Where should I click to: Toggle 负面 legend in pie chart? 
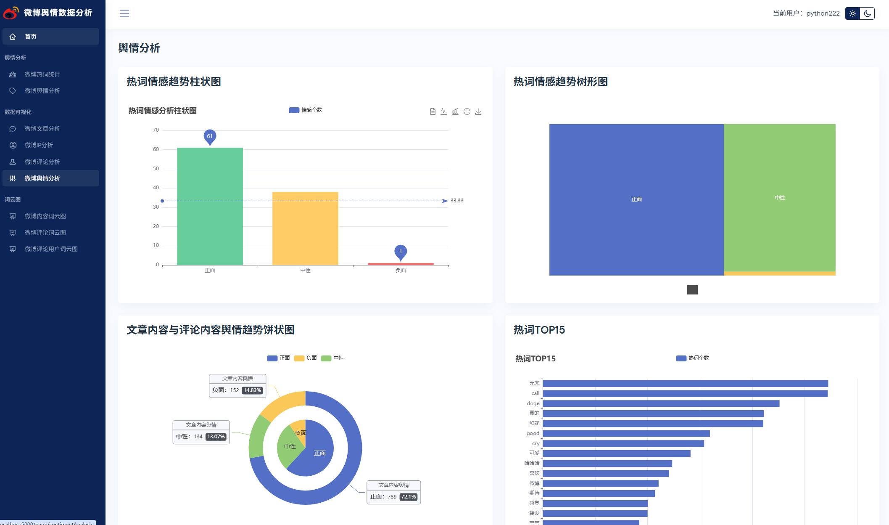tap(305, 358)
